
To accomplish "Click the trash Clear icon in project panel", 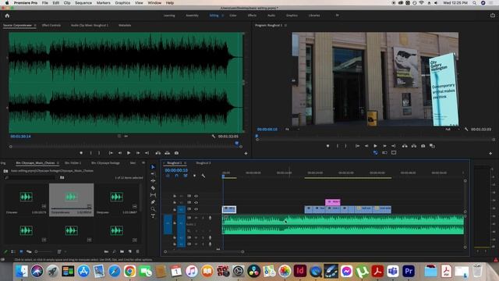I will [138, 251].
